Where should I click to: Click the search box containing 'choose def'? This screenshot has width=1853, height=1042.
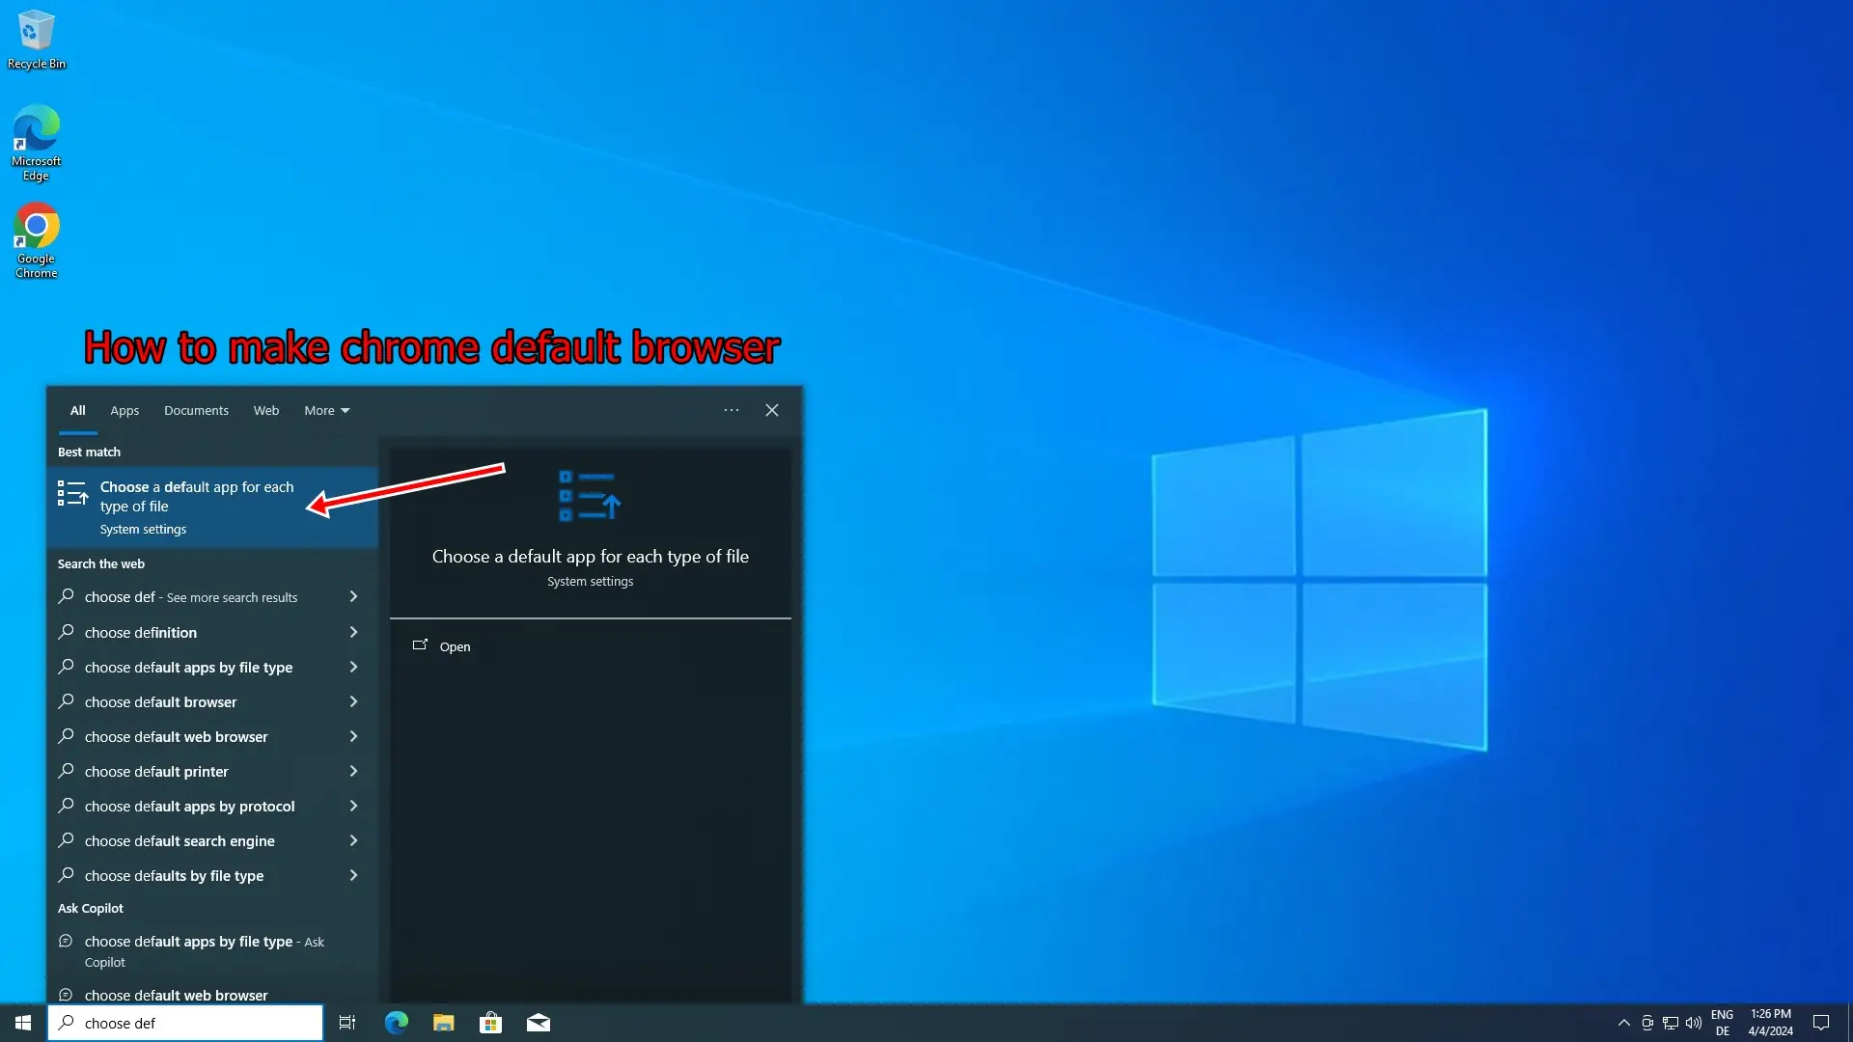coord(185,1023)
